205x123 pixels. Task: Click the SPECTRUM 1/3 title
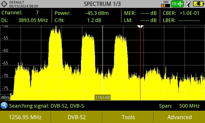click(x=102, y=4)
